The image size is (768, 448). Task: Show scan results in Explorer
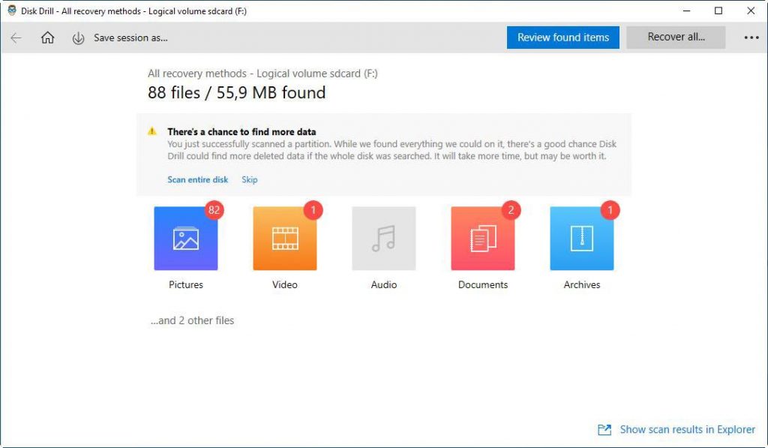coord(686,429)
